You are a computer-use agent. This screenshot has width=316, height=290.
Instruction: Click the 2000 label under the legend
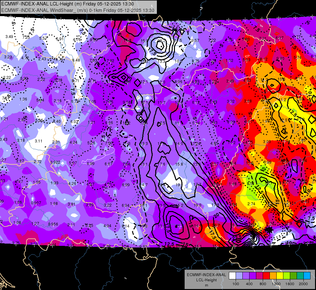[303, 284]
